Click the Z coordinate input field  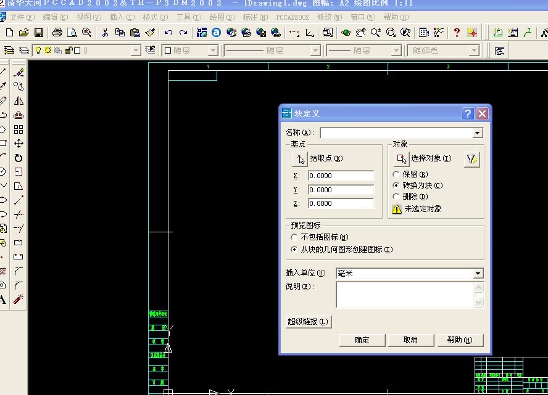[x=341, y=203]
